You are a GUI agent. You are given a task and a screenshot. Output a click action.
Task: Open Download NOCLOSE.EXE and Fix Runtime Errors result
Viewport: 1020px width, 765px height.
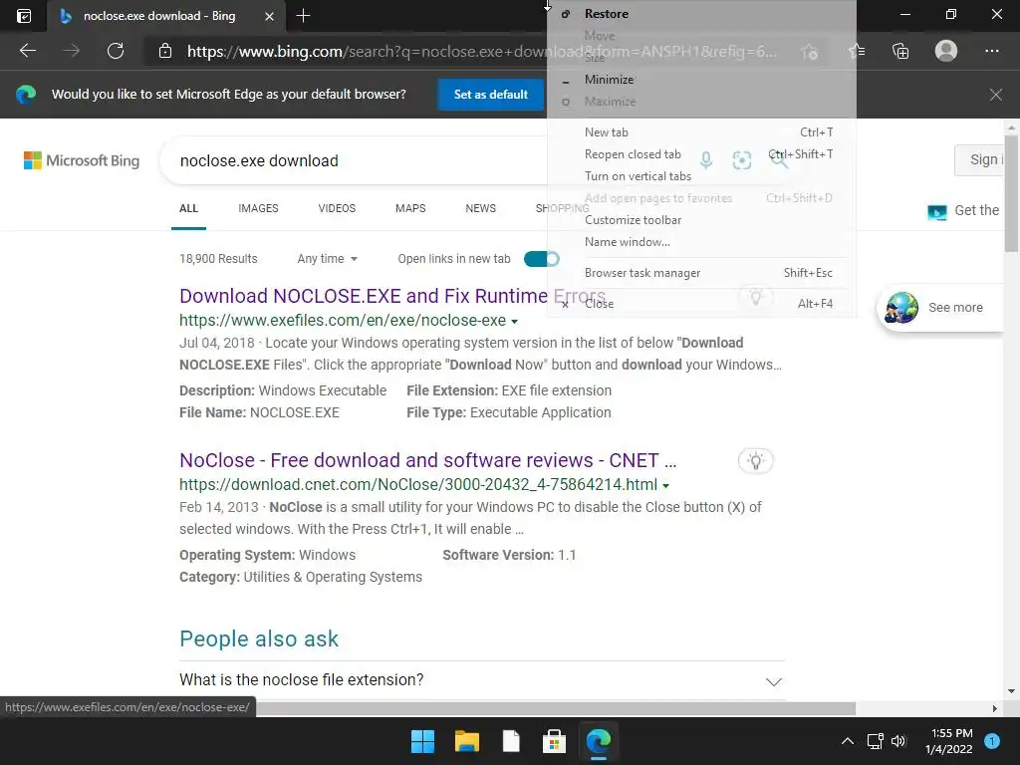tap(392, 296)
